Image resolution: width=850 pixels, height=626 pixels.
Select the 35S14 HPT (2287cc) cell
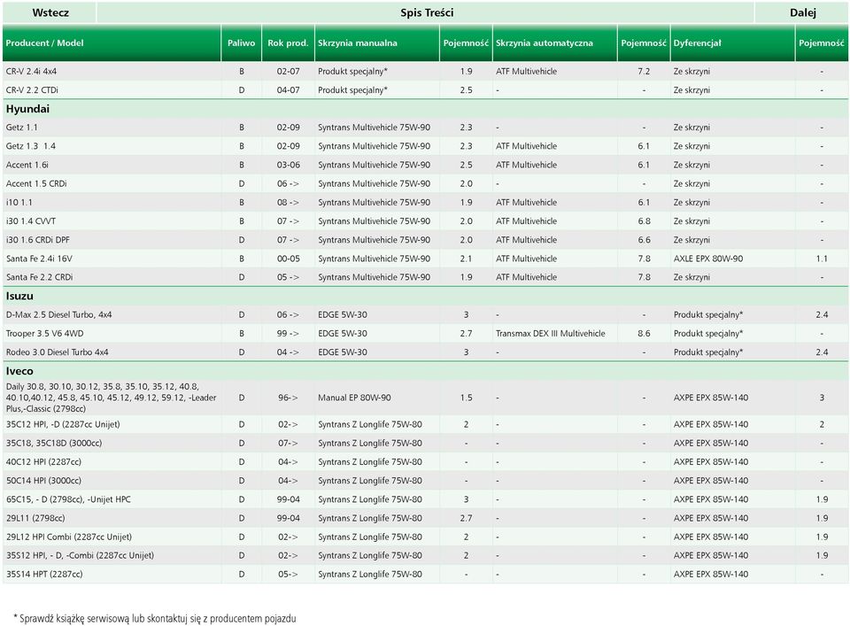tap(112, 575)
